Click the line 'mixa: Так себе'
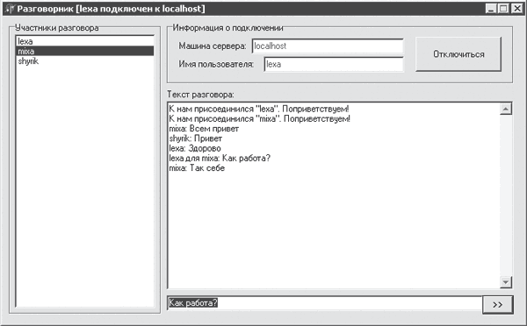The height and width of the screenshot is (326, 527). tap(197, 167)
